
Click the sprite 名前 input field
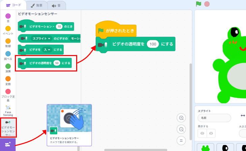pos(214,118)
